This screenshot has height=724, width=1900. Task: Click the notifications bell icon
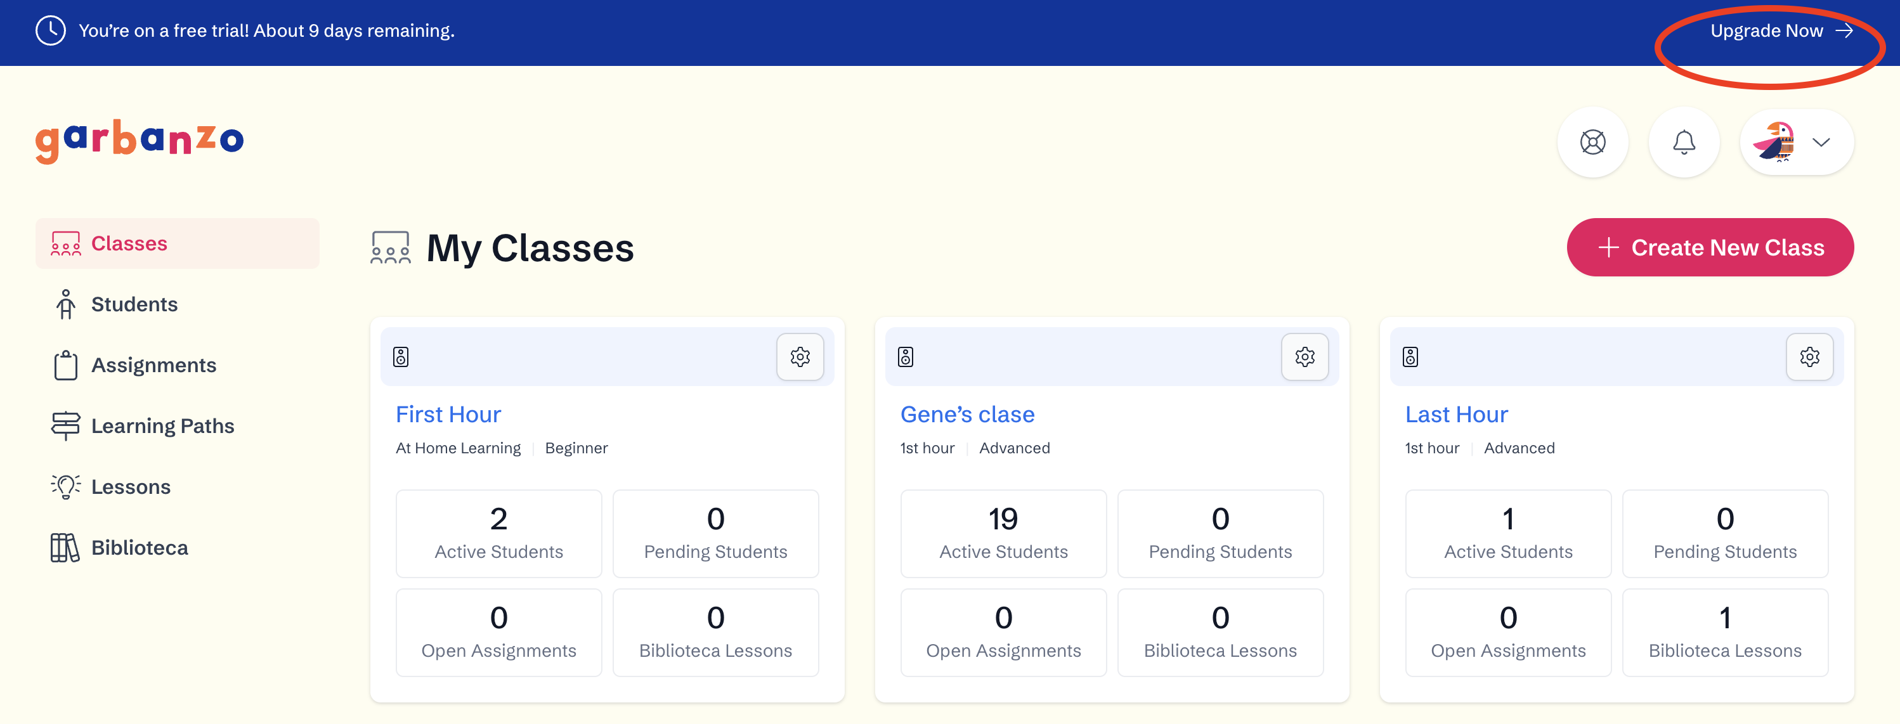pos(1683,141)
